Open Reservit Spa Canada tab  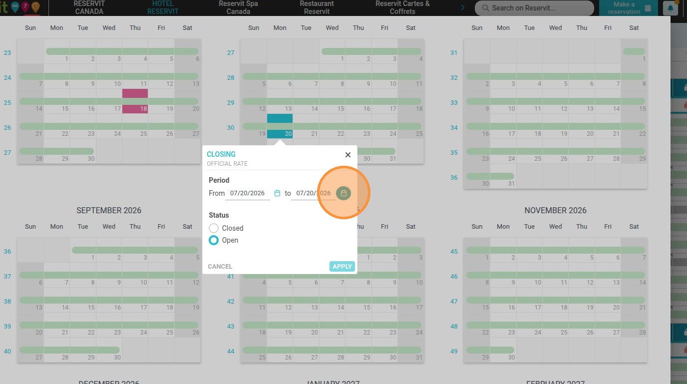click(x=238, y=7)
